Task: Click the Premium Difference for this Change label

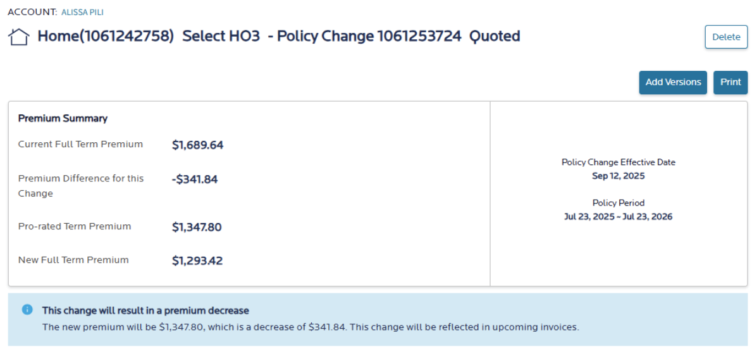Action: [81, 186]
